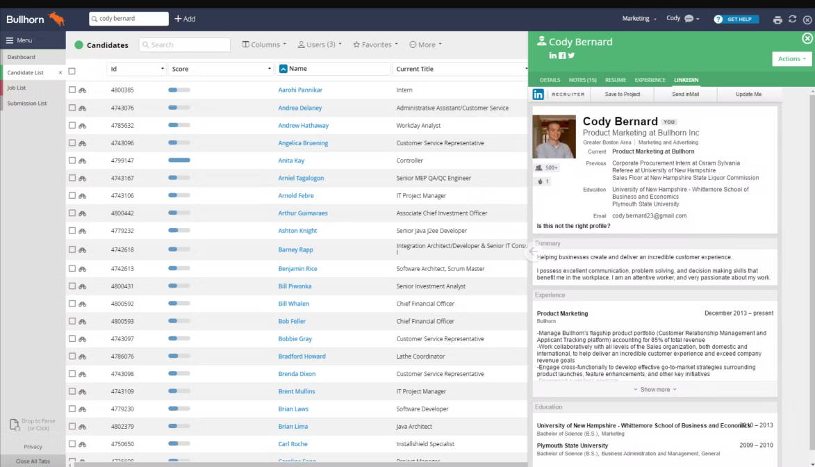Open Job List in the side menu
Viewport: 815px width, 467px height.
(x=17, y=88)
